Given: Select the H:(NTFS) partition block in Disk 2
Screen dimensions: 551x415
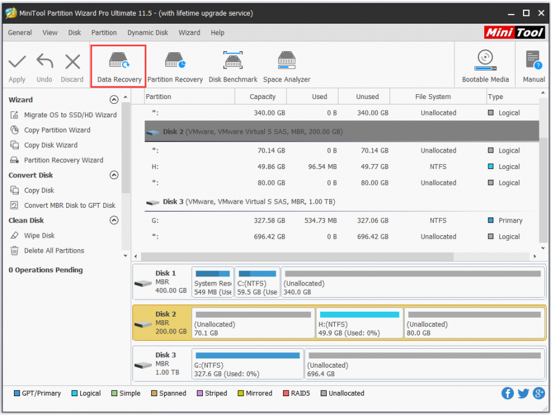Looking at the screenshot, I should pyautogui.click(x=359, y=323).
